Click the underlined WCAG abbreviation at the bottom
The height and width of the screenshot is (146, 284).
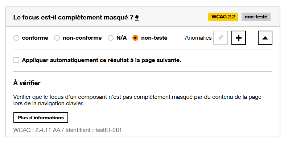(22, 130)
